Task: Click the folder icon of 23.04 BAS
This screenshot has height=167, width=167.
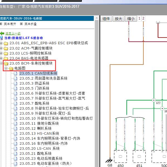Action: 6,58
